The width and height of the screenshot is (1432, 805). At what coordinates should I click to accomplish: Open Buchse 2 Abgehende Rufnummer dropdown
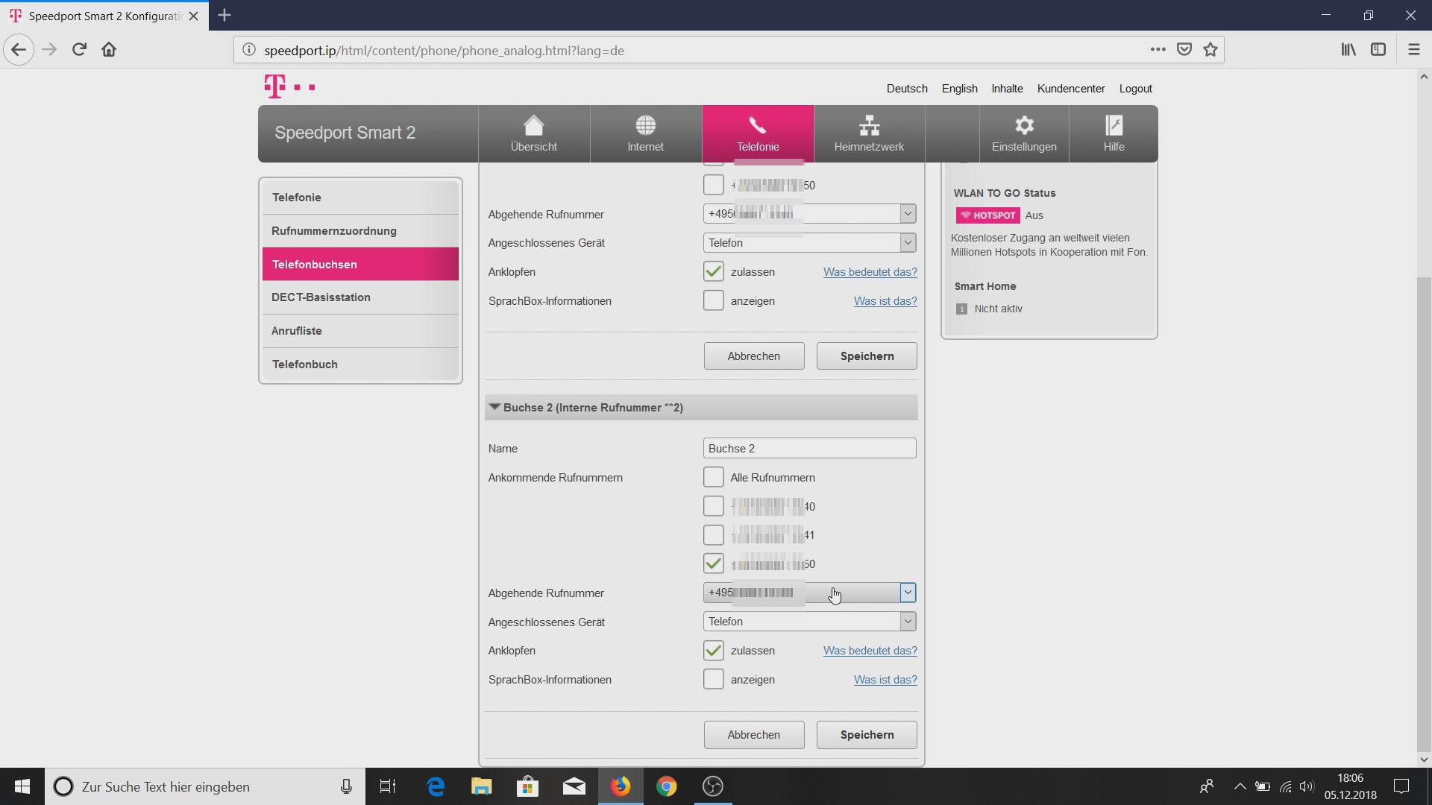[809, 593]
